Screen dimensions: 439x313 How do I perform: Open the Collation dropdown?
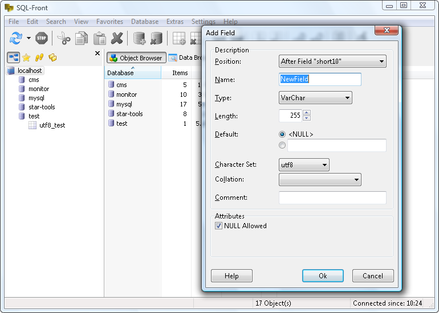coord(320,180)
